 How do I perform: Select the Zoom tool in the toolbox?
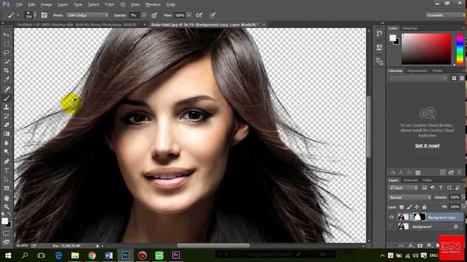pyautogui.click(x=7, y=207)
